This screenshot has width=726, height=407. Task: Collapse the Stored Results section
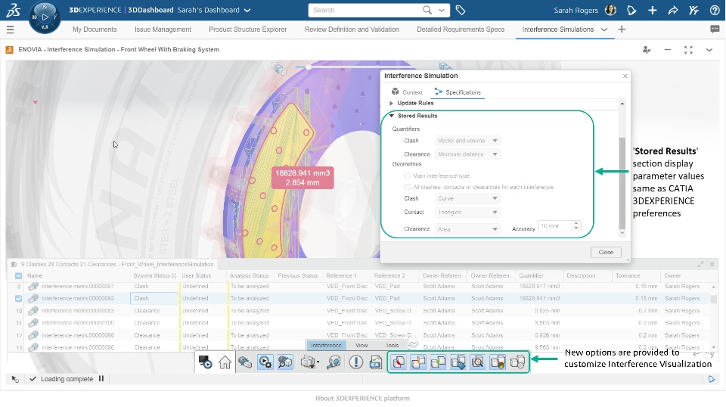(x=392, y=116)
